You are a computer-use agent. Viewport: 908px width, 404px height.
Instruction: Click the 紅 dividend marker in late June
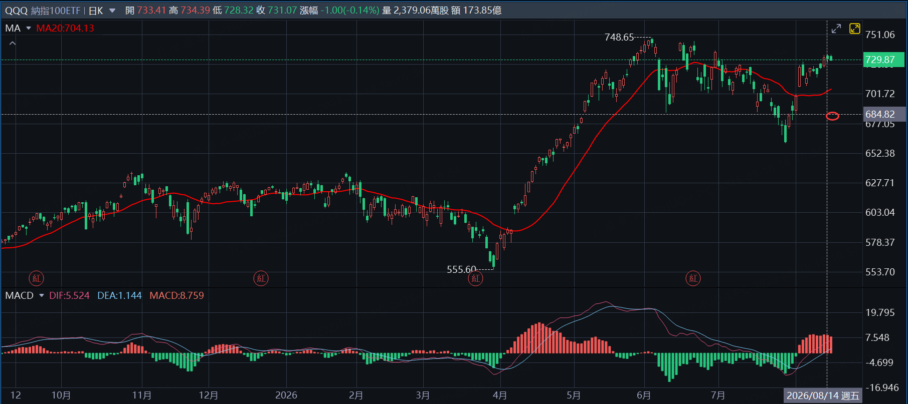pyautogui.click(x=693, y=278)
